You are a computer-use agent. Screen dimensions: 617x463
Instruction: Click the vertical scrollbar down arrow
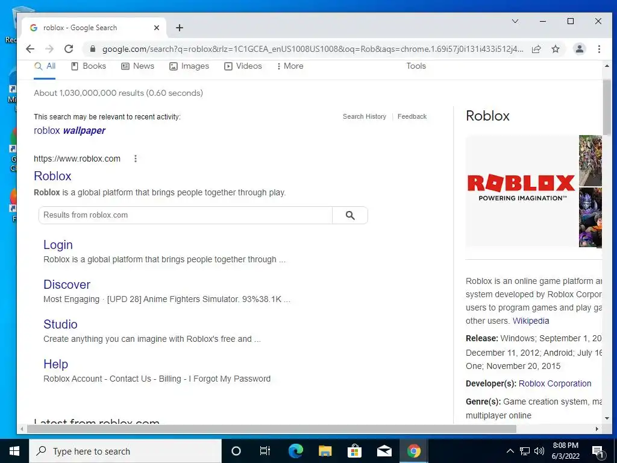606,418
